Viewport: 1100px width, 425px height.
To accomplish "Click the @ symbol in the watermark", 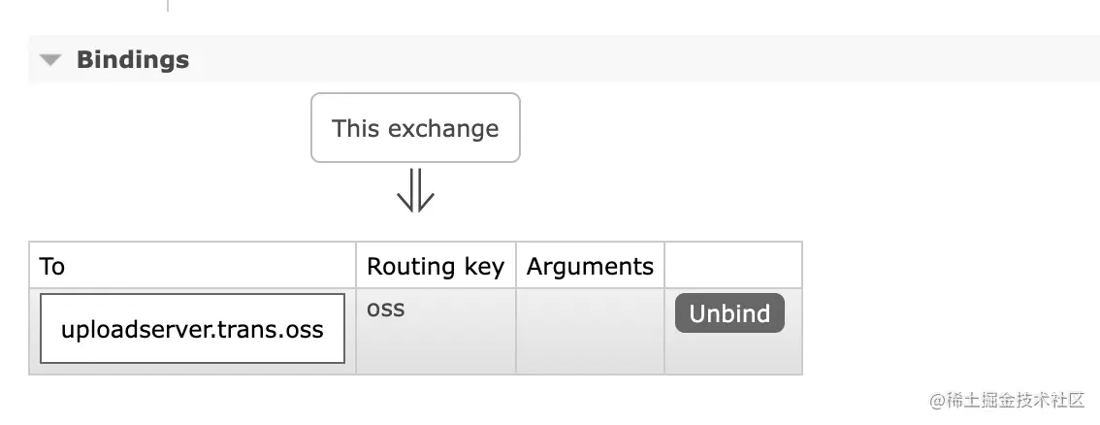I will [x=937, y=400].
